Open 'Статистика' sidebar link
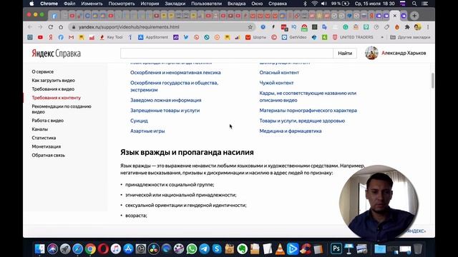 tap(44, 138)
